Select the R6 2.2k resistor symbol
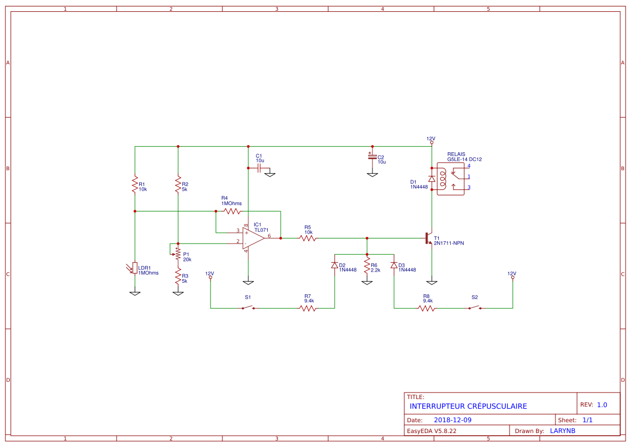 coord(367,266)
